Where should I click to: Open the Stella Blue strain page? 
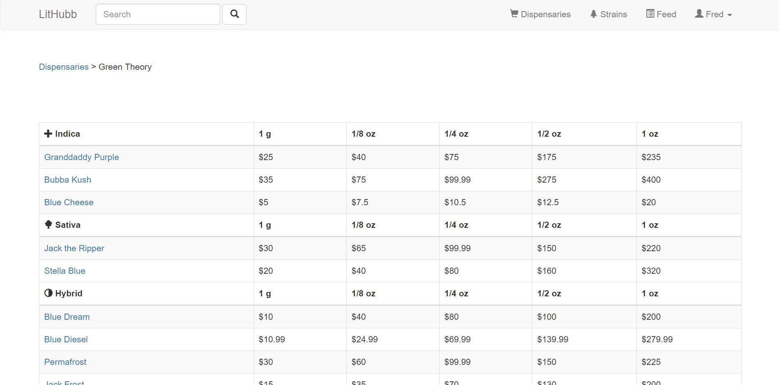pos(65,271)
